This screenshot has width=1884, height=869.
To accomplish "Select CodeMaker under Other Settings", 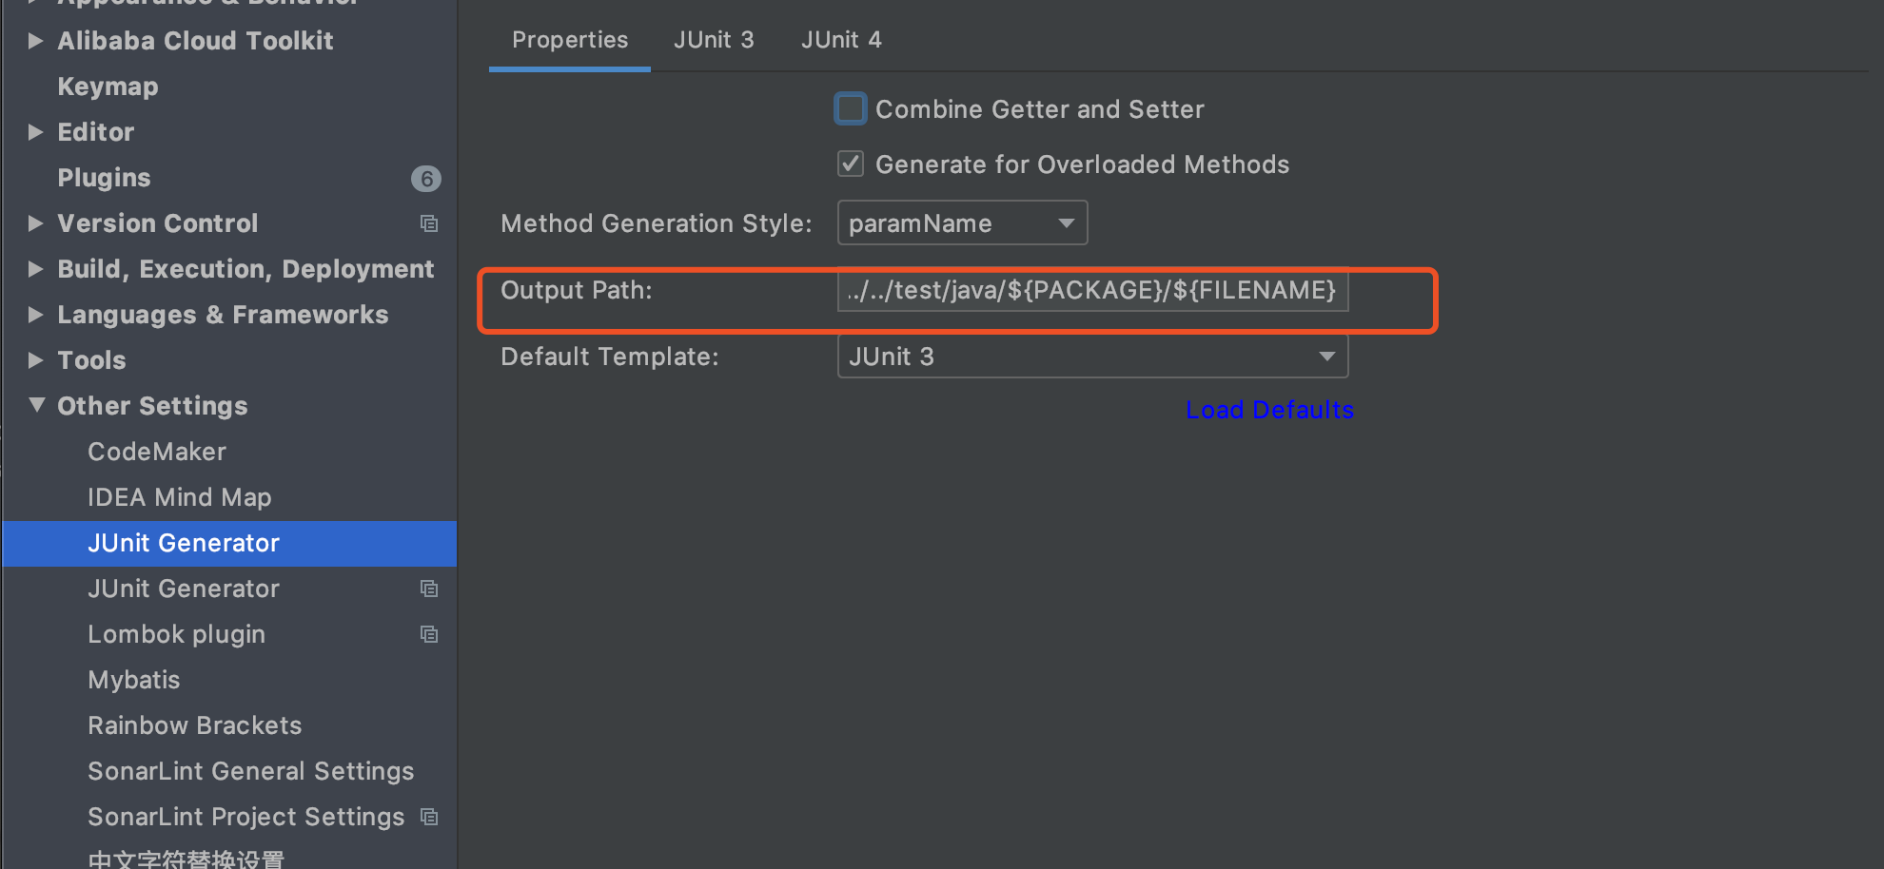I will (157, 452).
